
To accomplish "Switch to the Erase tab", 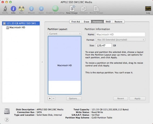I will coord(86,22).
